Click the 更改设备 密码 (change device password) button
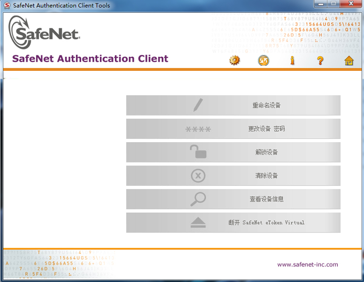The height and width of the screenshot is (282, 364). pyautogui.click(x=233, y=129)
